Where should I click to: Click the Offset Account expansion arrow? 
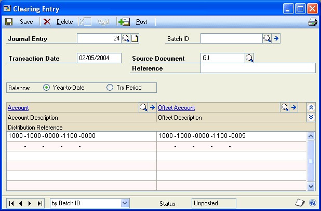pos(294,107)
